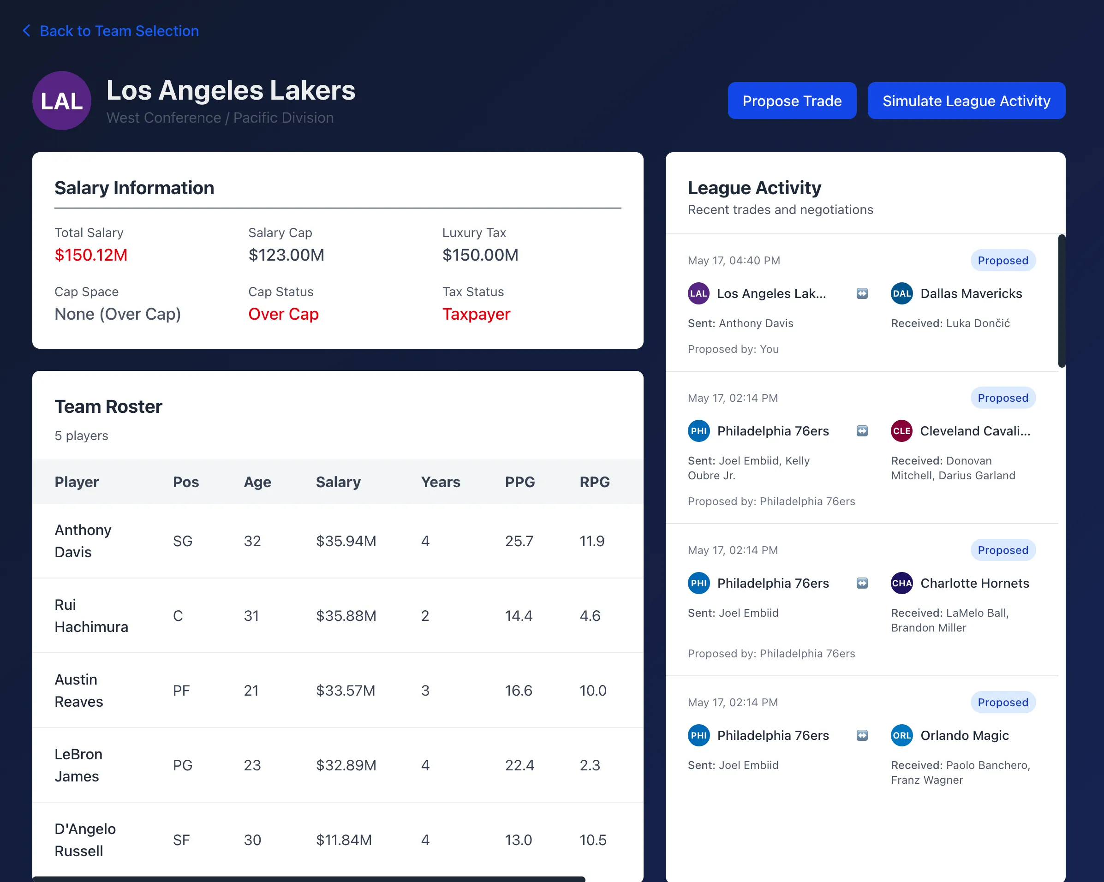Click the swap arrows icon on the Dallas Mavericks trade
This screenshot has height=882, width=1104.
862,293
